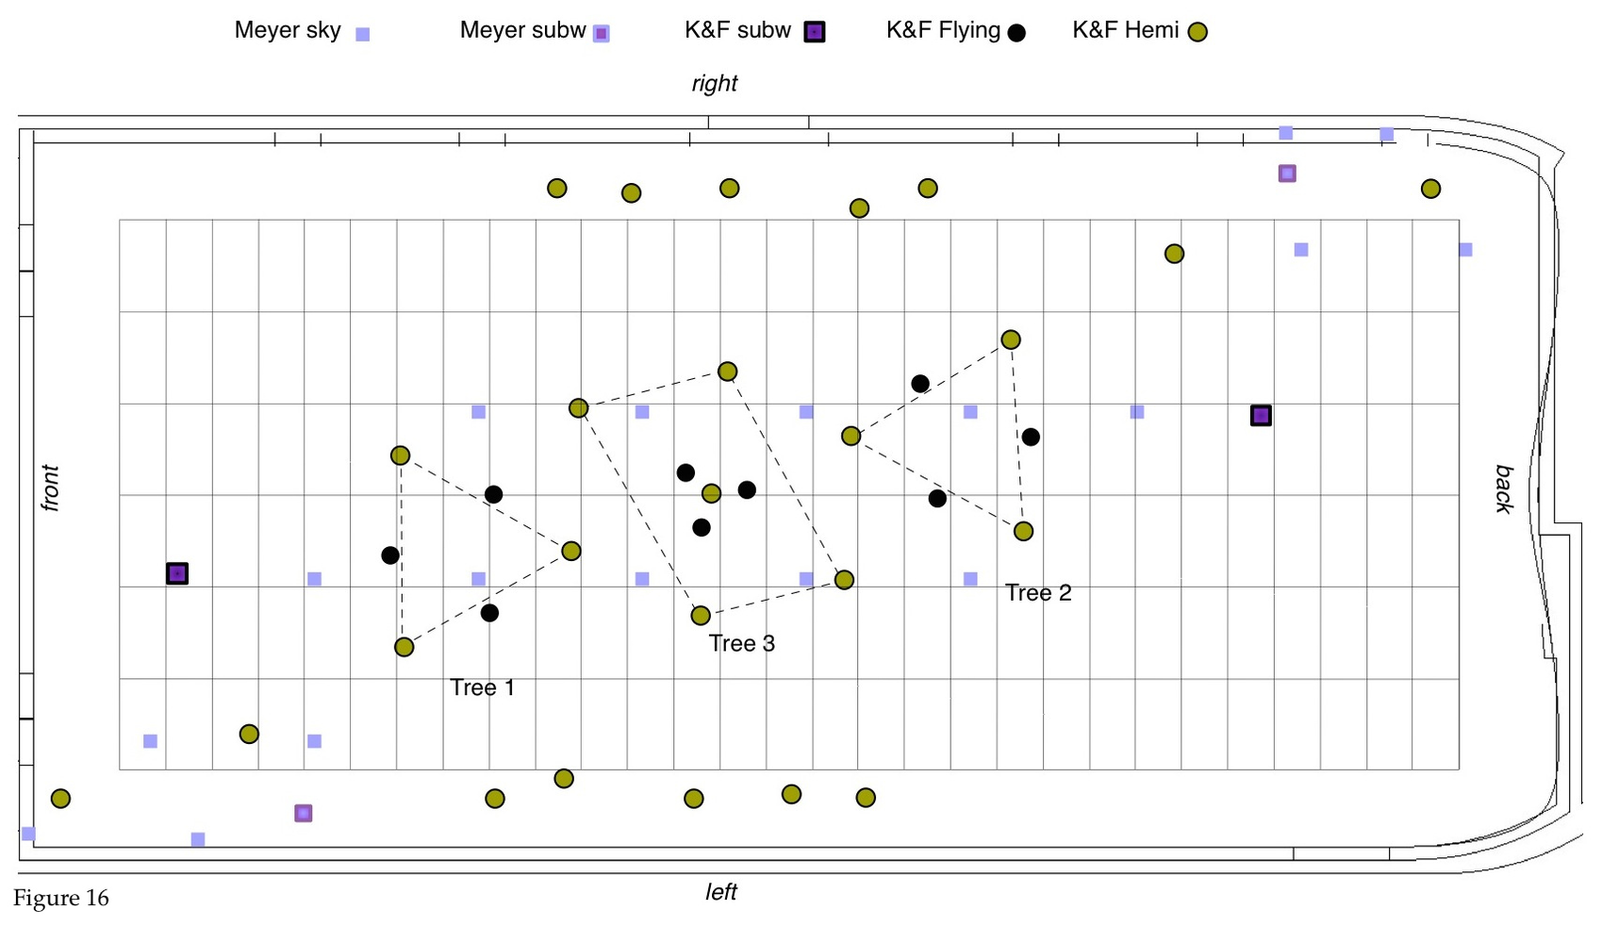Select the Tree 3 label
Image resolution: width=1602 pixels, height=926 pixels.
(x=741, y=643)
